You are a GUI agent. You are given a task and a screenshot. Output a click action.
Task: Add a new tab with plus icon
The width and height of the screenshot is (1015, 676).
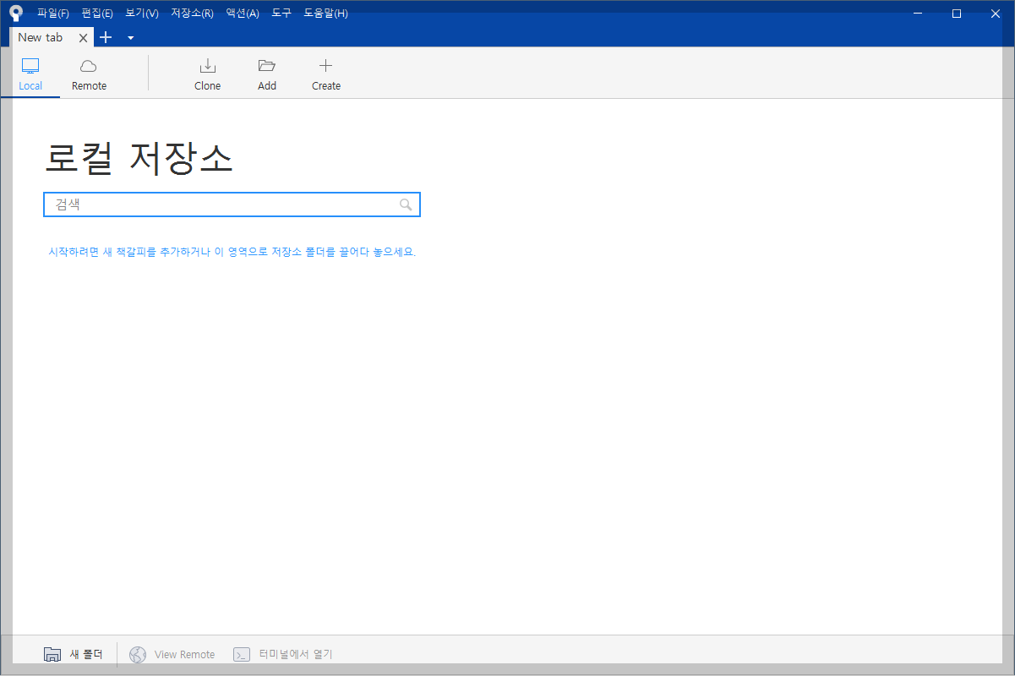[x=106, y=37]
